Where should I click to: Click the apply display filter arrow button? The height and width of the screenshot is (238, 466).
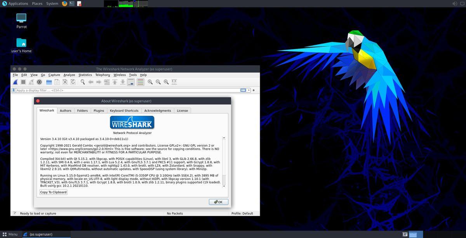click(243, 90)
